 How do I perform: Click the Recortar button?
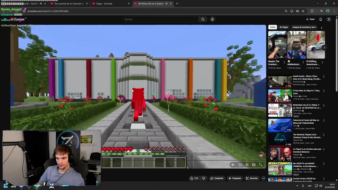pos(252,178)
